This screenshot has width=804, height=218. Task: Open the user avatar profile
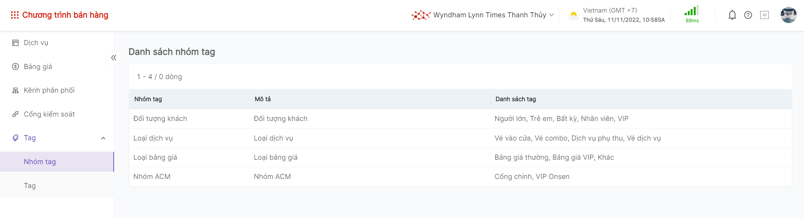(788, 15)
